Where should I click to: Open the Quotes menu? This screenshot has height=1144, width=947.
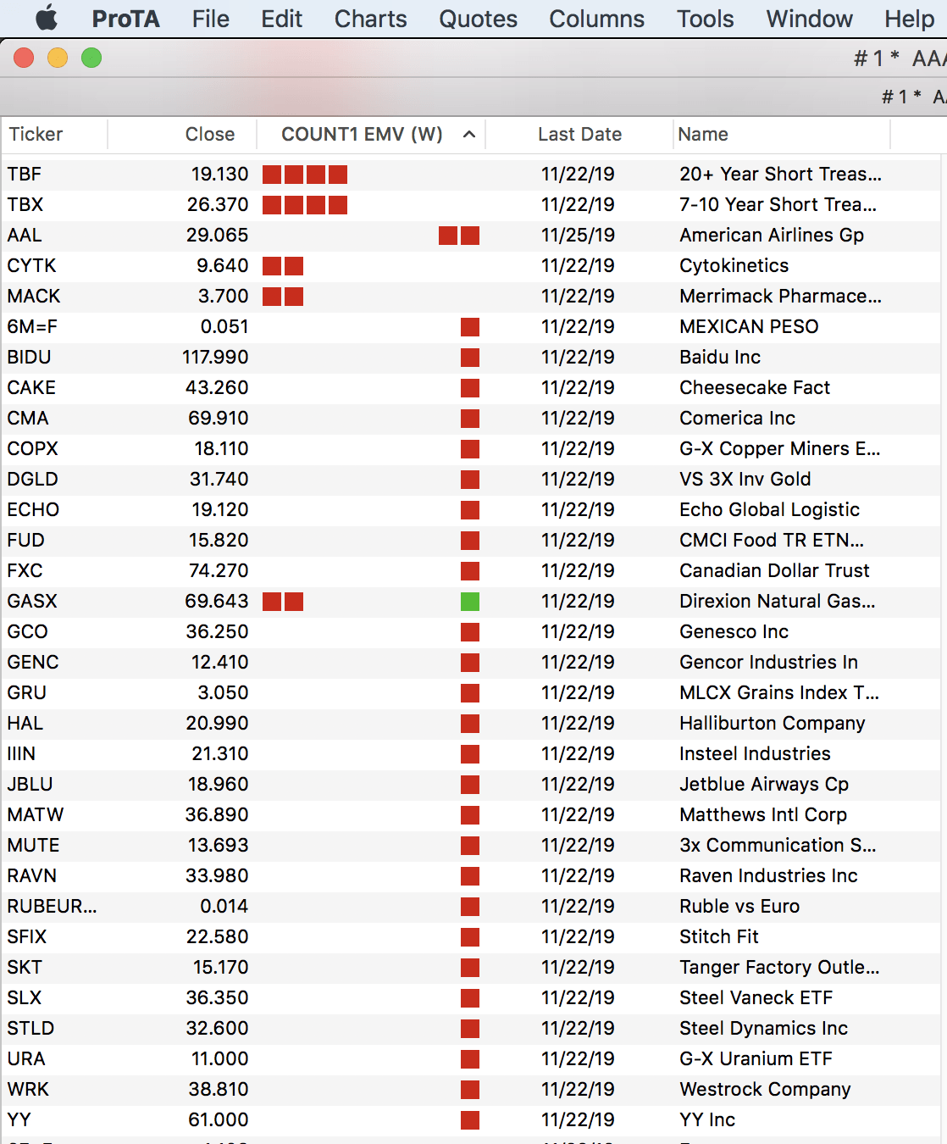pos(478,19)
